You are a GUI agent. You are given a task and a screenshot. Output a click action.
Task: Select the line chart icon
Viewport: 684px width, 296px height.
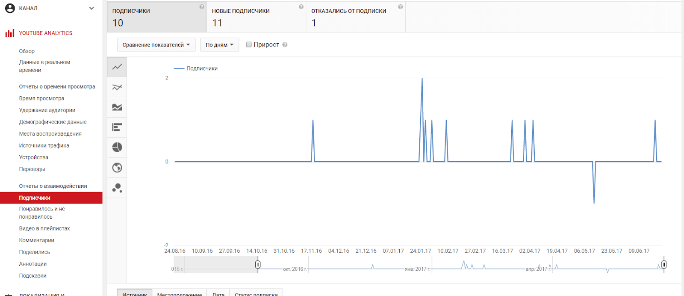click(117, 67)
